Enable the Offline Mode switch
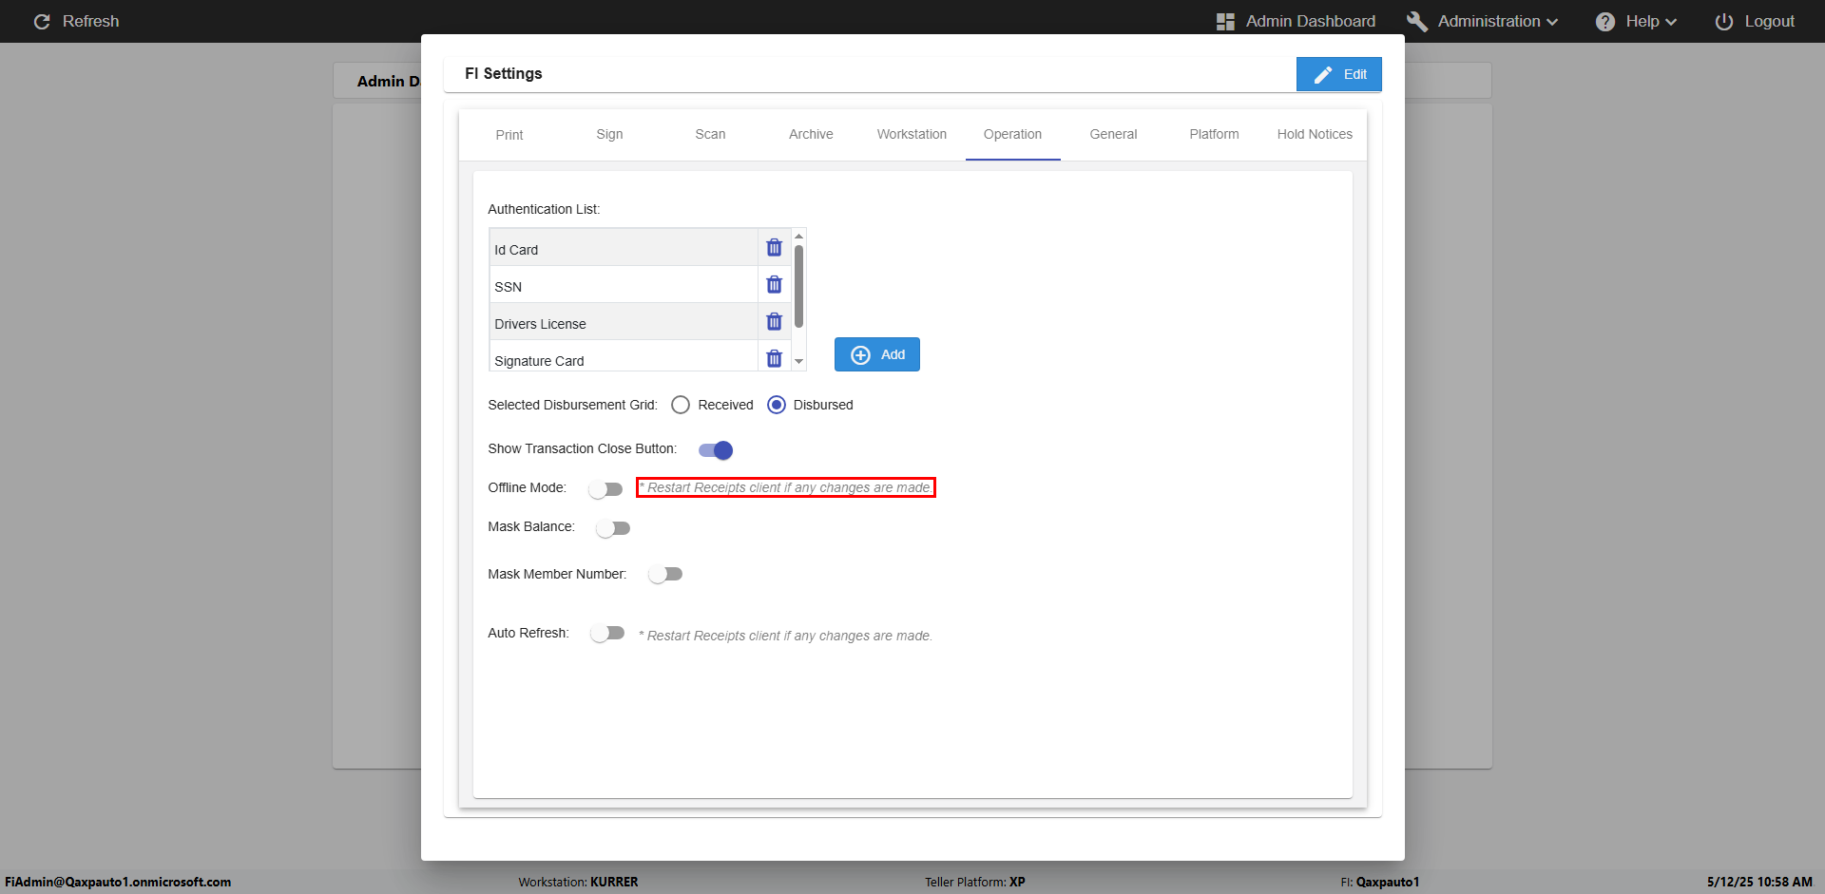The width and height of the screenshot is (1825, 894). (x=605, y=489)
